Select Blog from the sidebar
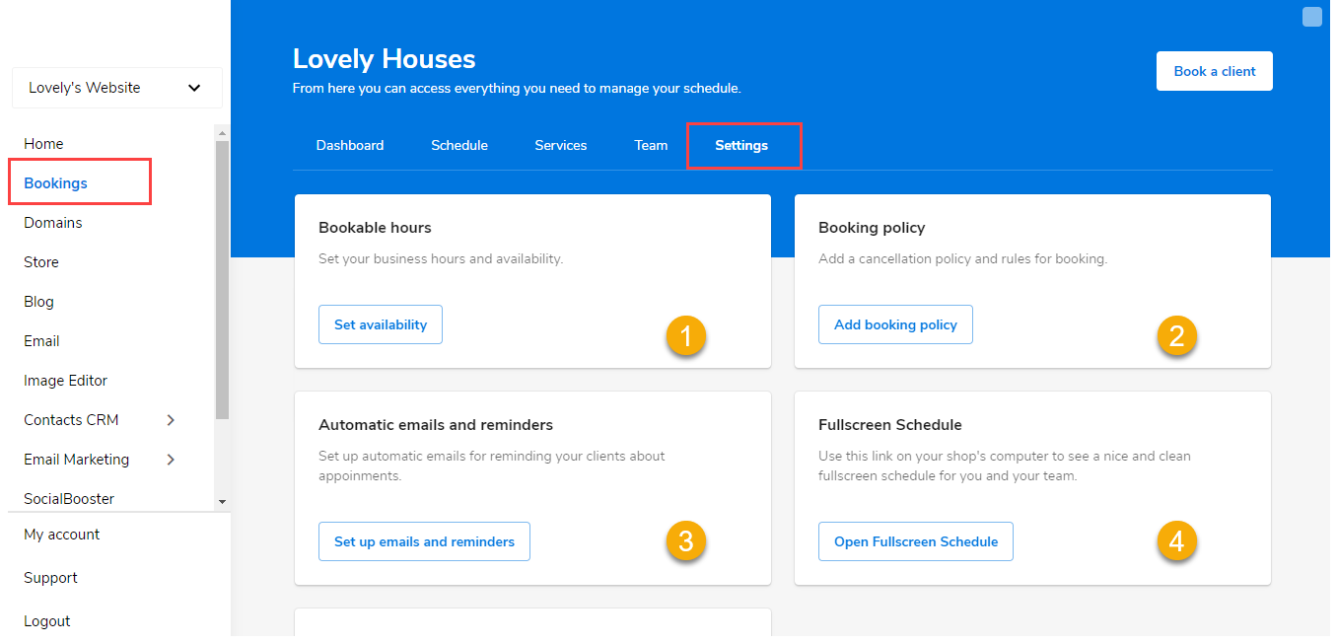Image resolution: width=1337 pixels, height=644 pixels. point(38,302)
